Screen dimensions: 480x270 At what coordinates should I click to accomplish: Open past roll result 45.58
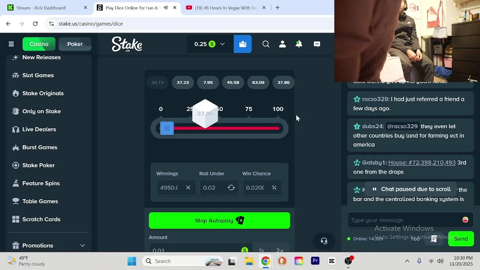point(233,82)
